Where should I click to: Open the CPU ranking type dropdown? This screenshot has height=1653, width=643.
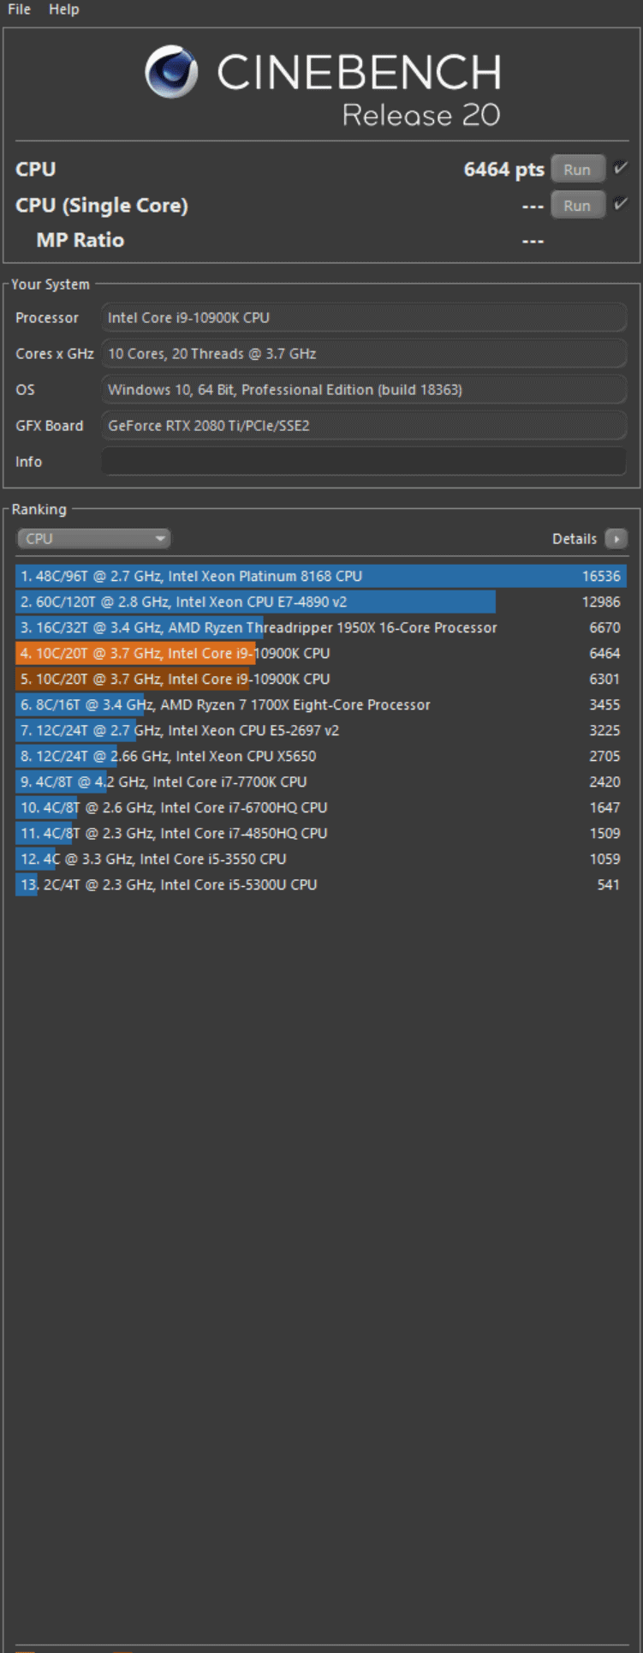[93, 538]
